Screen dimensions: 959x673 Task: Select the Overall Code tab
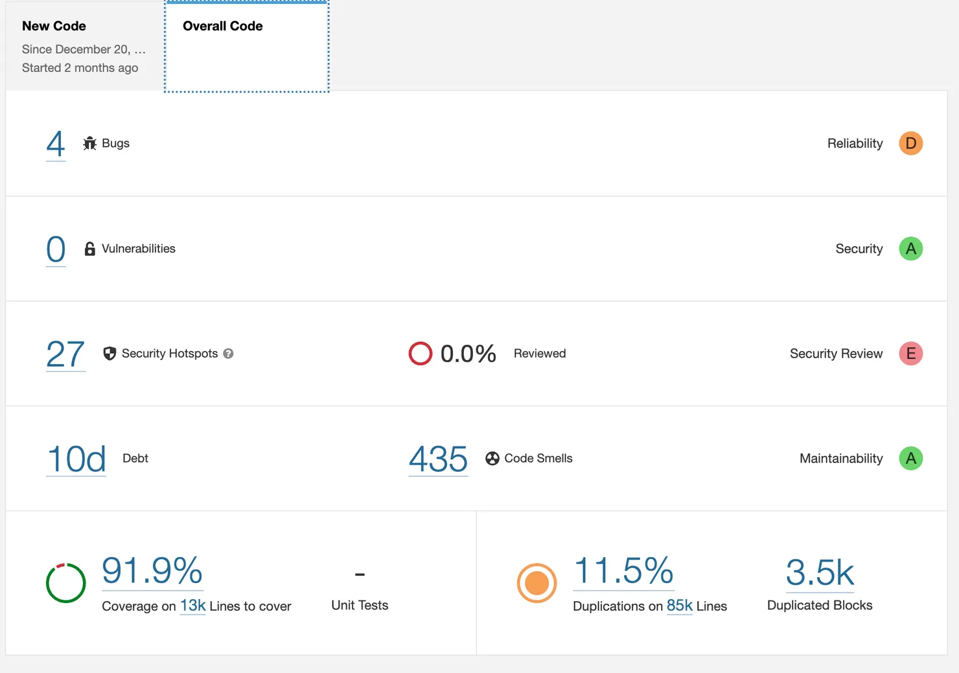247,46
